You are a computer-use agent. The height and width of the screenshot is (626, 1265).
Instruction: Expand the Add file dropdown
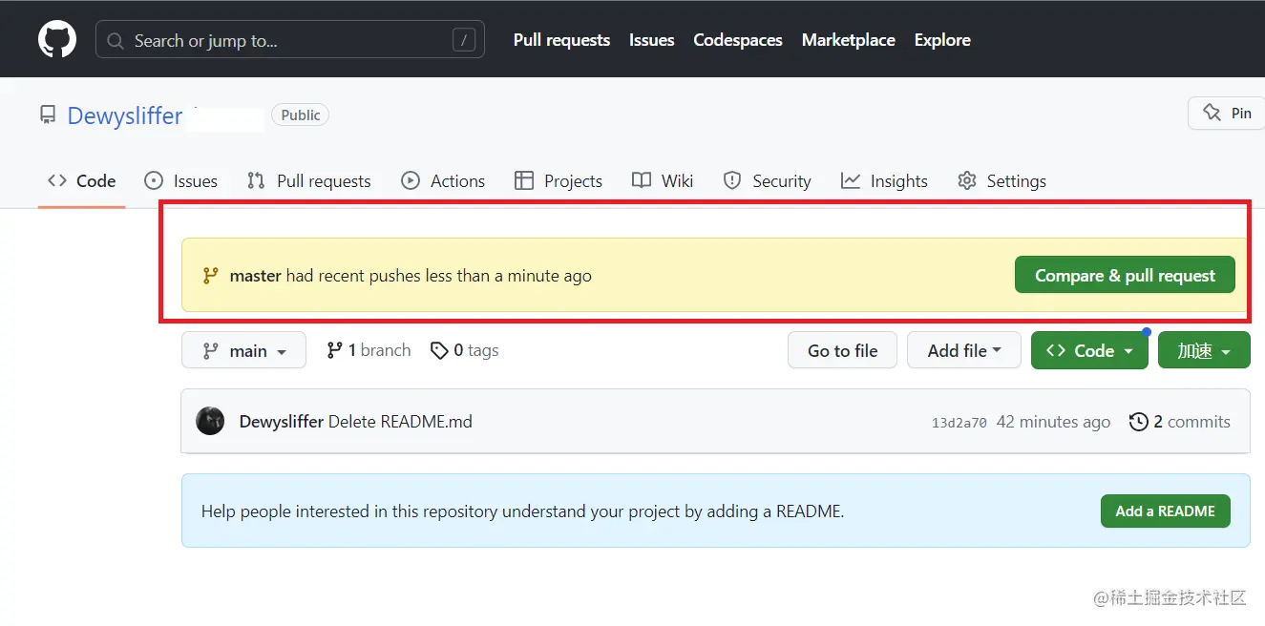963,351
